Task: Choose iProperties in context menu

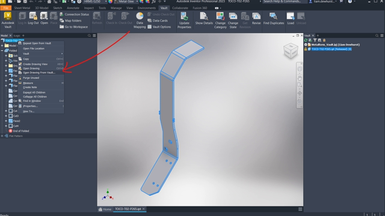Action: pyautogui.click(x=41, y=106)
